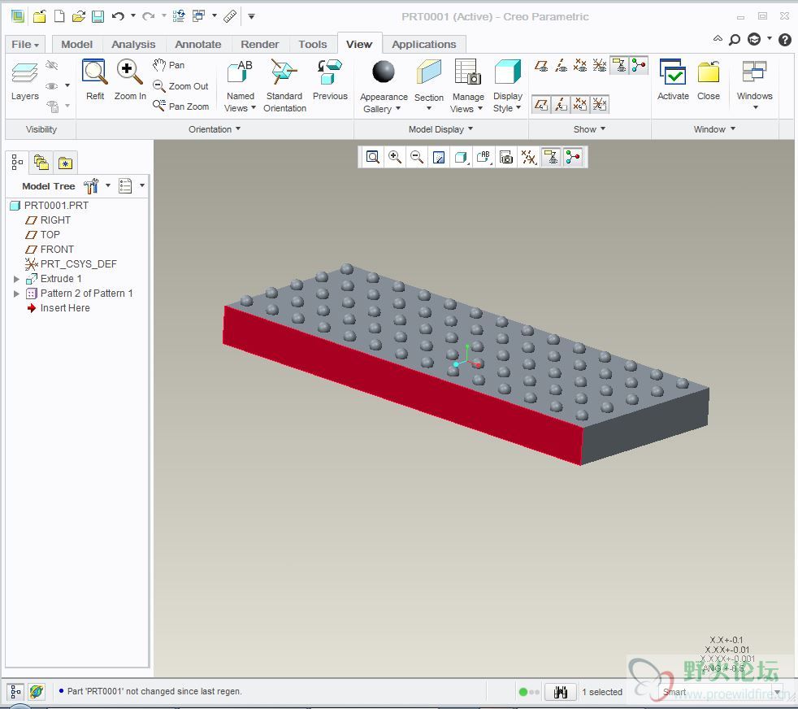Open the File menu

tap(25, 44)
